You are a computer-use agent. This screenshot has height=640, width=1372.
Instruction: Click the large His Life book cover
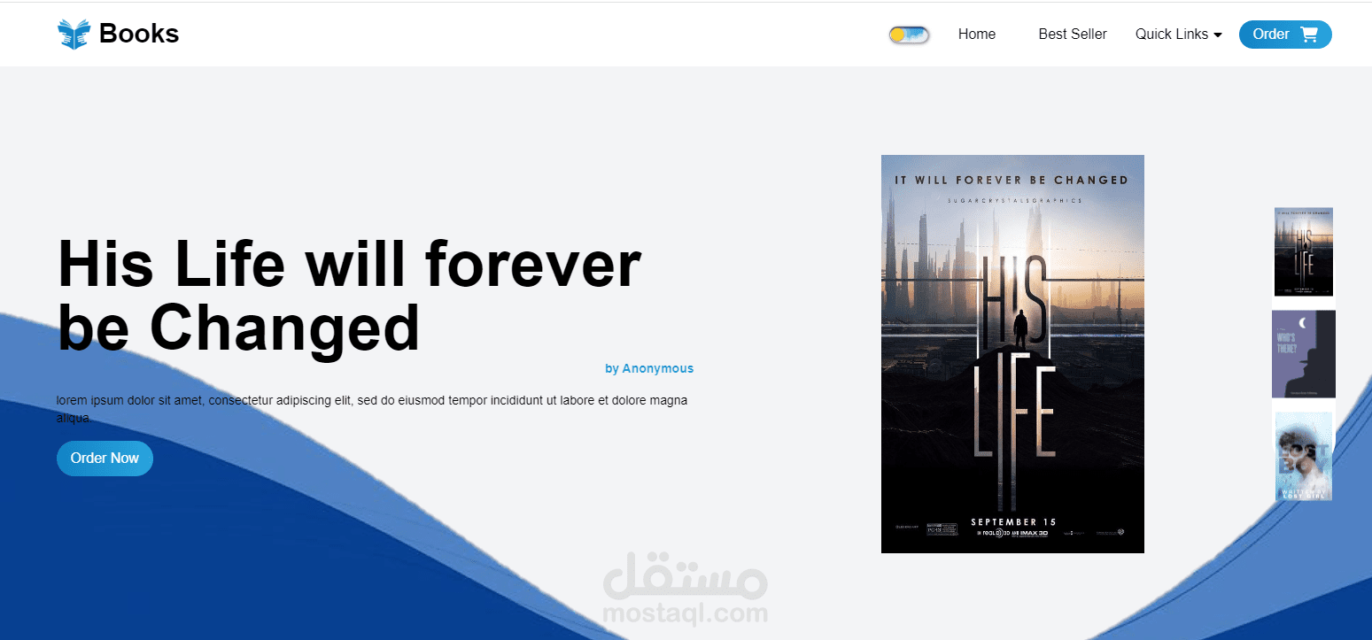pos(1012,354)
